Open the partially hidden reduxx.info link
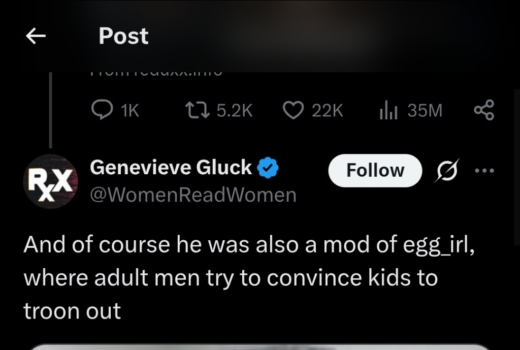 tap(155, 73)
